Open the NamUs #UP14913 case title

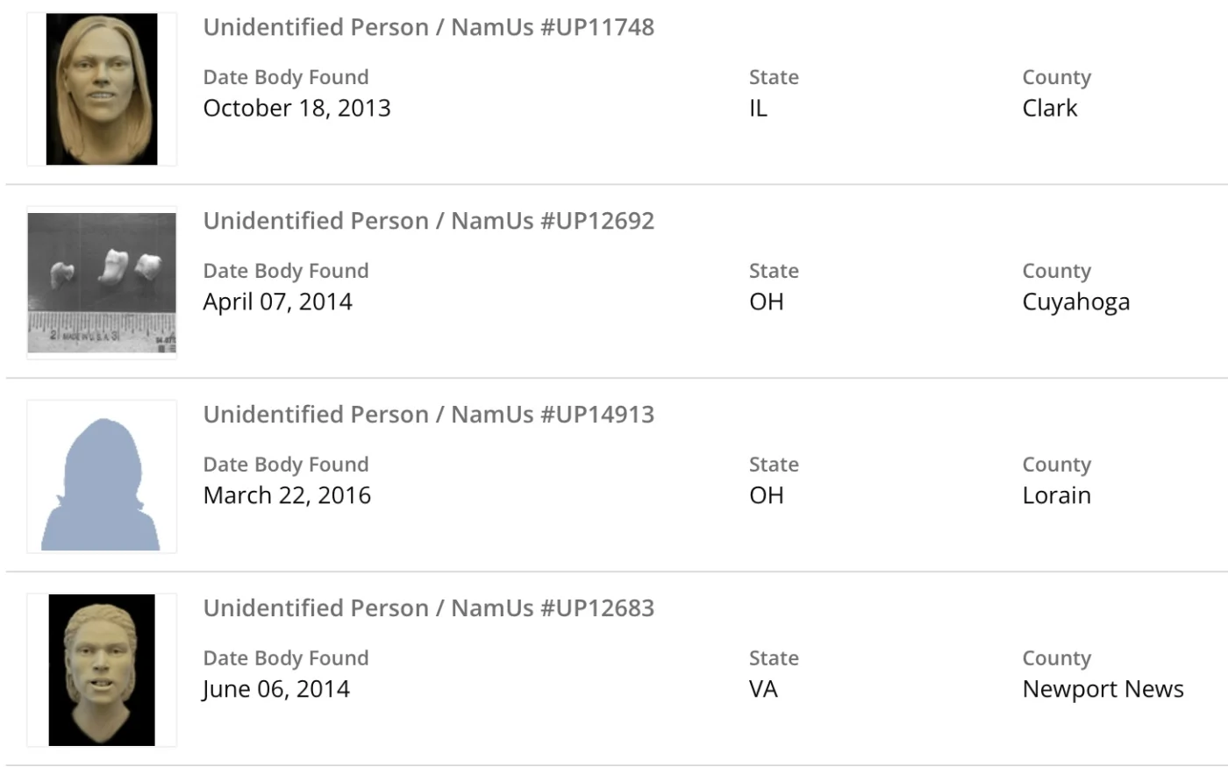pyautogui.click(x=428, y=415)
